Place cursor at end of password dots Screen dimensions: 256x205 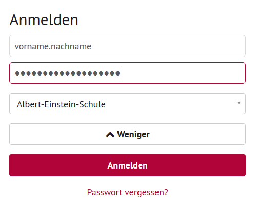(x=121, y=73)
